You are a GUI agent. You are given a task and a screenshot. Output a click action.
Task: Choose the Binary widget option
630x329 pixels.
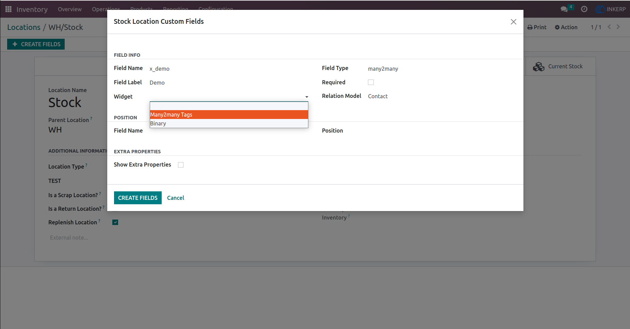229,123
